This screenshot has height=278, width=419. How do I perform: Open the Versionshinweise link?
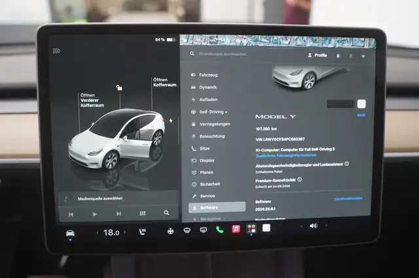pyautogui.click(x=348, y=198)
